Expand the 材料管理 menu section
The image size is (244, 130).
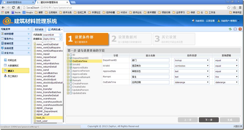[x=15, y=34]
